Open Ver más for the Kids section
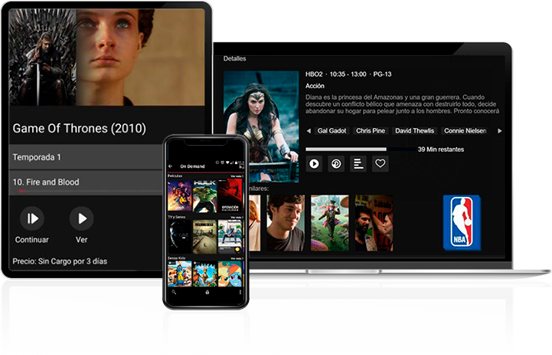The width and height of the screenshot is (552, 355). (237, 258)
